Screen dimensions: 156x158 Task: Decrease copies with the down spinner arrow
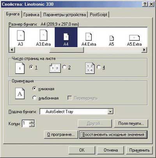tap(32, 125)
